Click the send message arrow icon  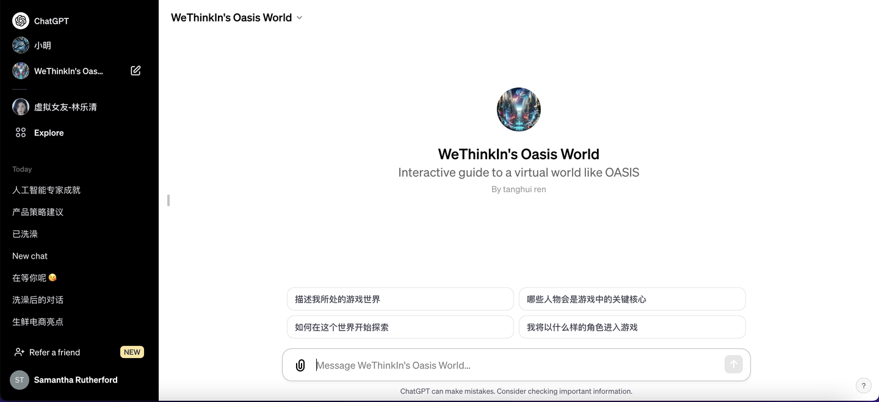[733, 364]
